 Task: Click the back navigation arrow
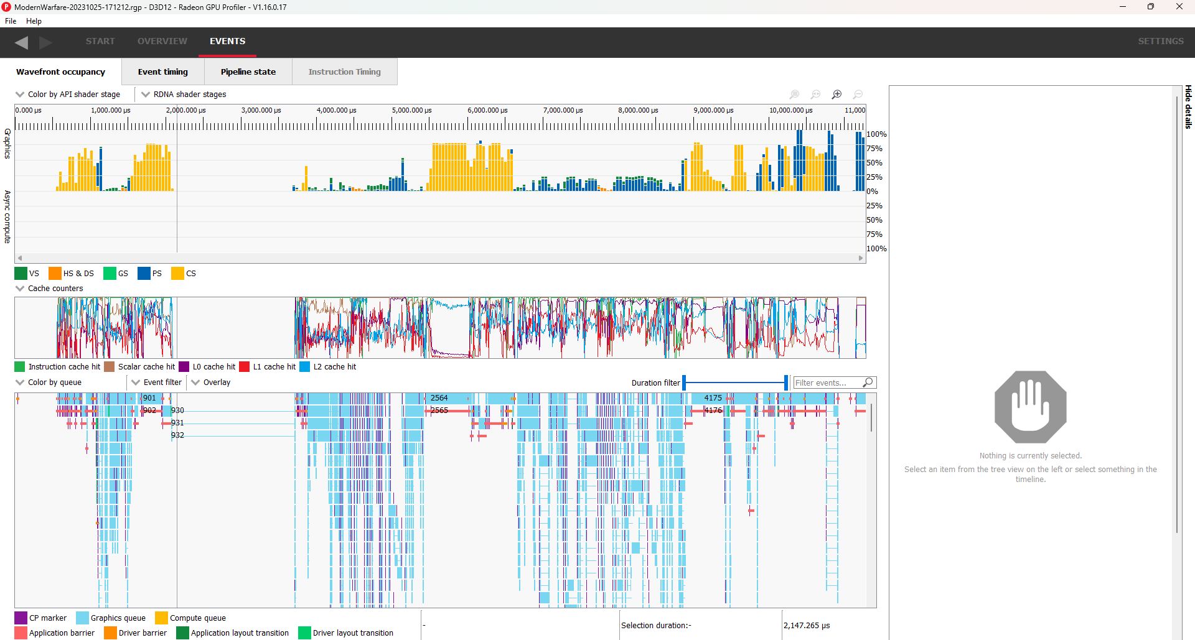[x=22, y=42]
